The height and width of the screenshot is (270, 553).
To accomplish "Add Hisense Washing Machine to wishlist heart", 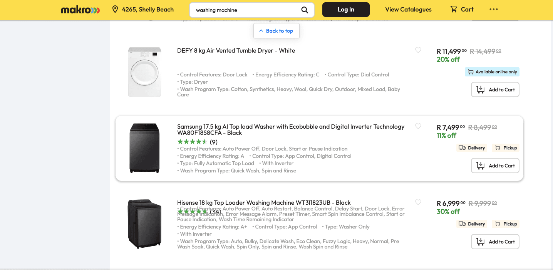I will point(418,202).
